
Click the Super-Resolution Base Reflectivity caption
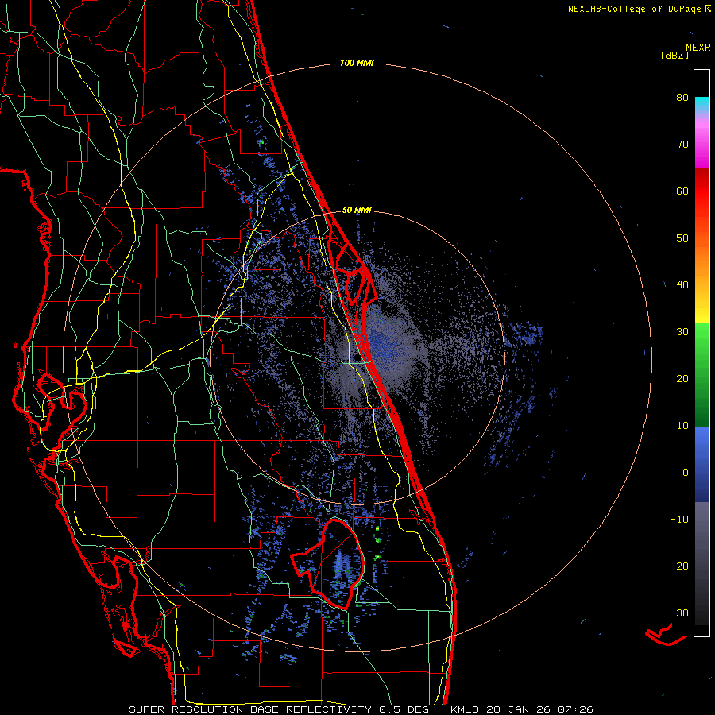[x=361, y=709]
